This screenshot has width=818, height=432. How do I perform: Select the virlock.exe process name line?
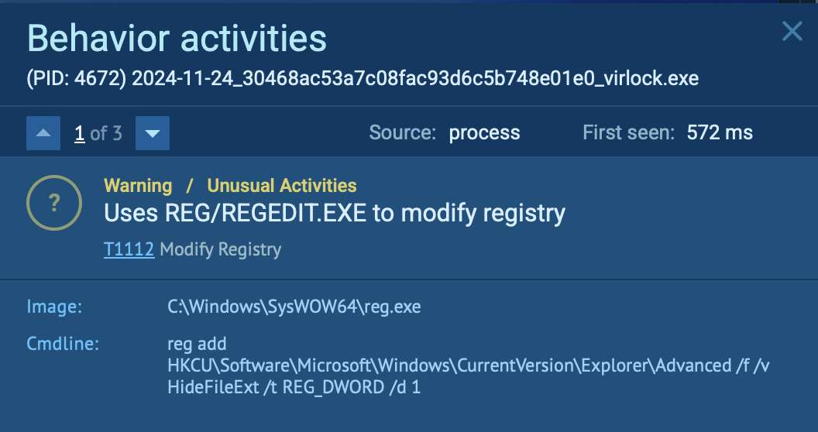[x=363, y=78]
